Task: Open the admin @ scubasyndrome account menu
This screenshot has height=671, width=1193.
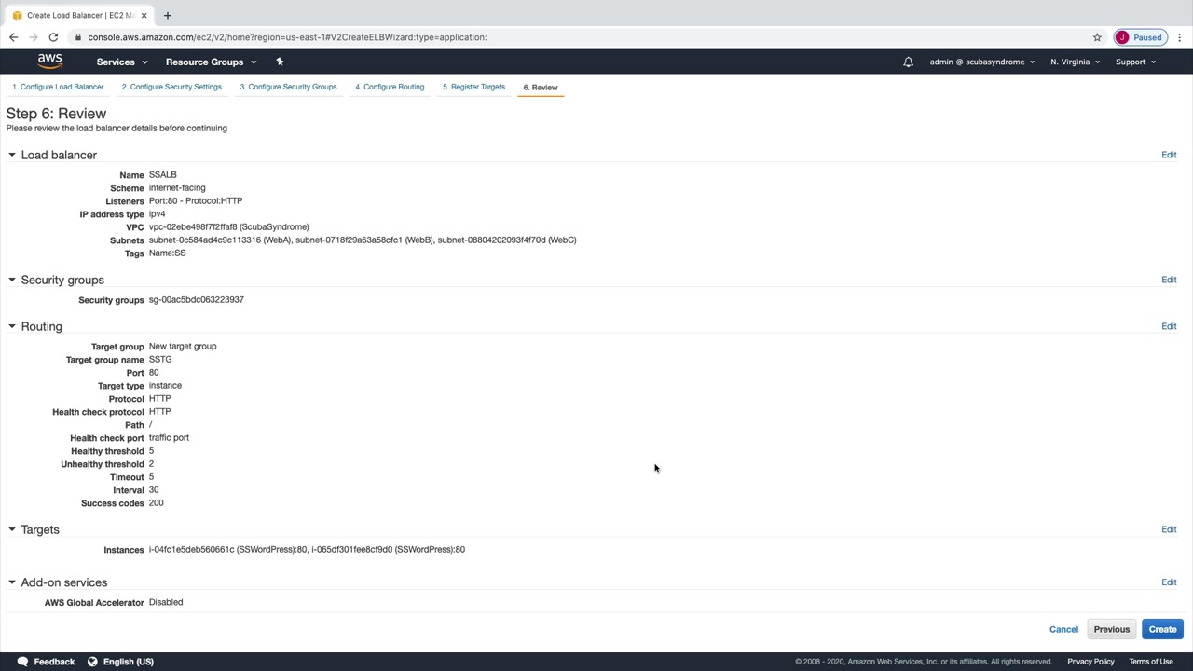Action: (982, 62)
